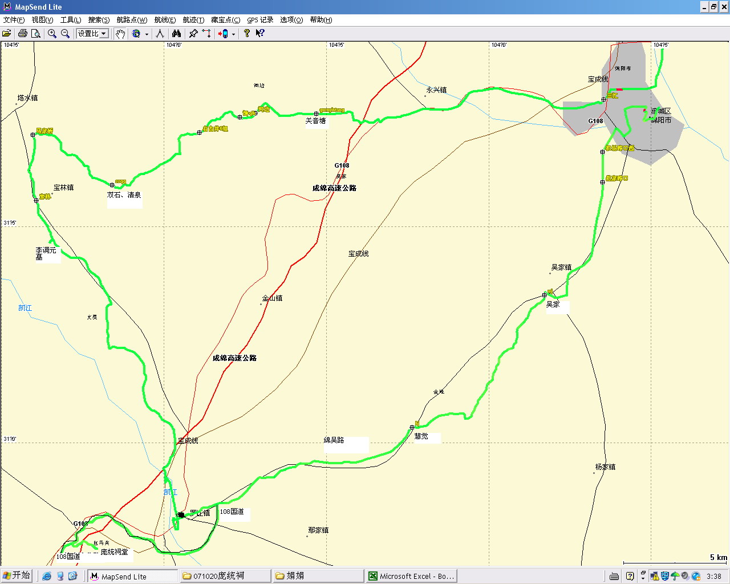Expand the globe map selection dropdown arrow
This screenshot has width=730, height=584.
tap(147, 34)
